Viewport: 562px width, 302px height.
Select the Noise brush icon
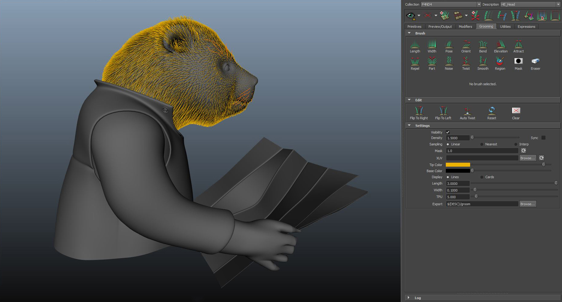tap(449, 61)
